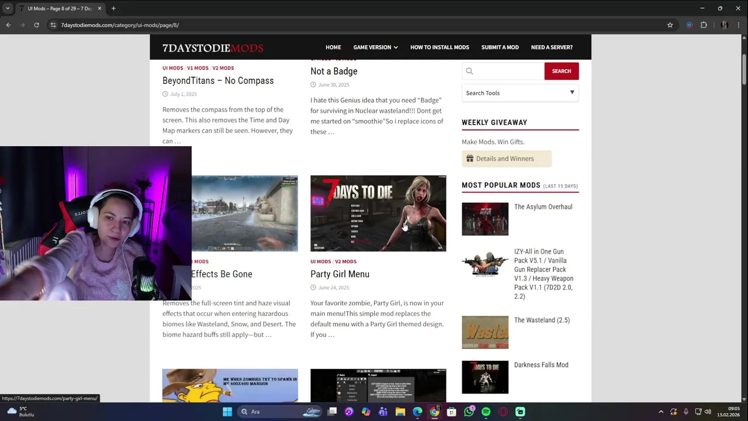This screenshot has width=748, height=421.
Task: Click V2 MODS tag above BeyondTitans
Action: [x=223, y=68]
